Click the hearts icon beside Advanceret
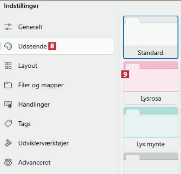 point(8,162)
